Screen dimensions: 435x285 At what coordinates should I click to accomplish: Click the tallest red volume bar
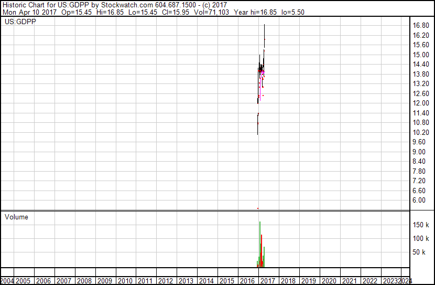coord(262,251)
